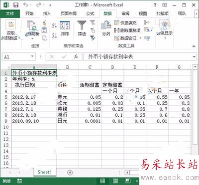The image size is (199, 185).
Task: Select cell 年利率：%
Action: pyautogui.click(x=34, y=79)
